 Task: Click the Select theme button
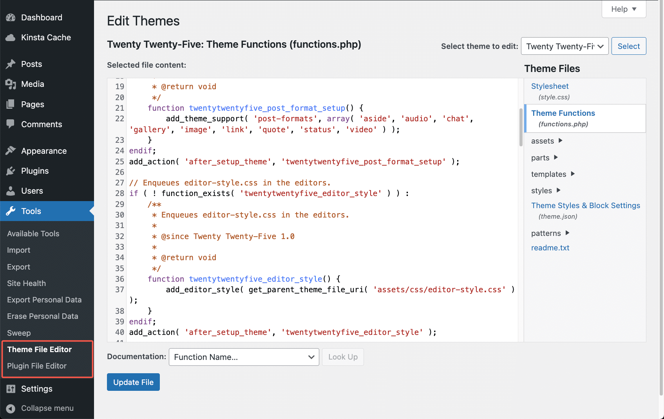pyautogui.click(x=629, y=46)
